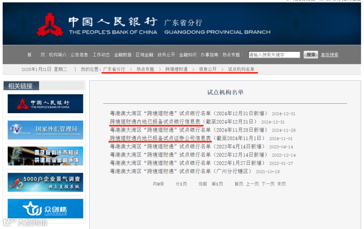The image size is (364, 229).
Task: Open the 众创杯 banner link
Action: (x=45, y=208)
